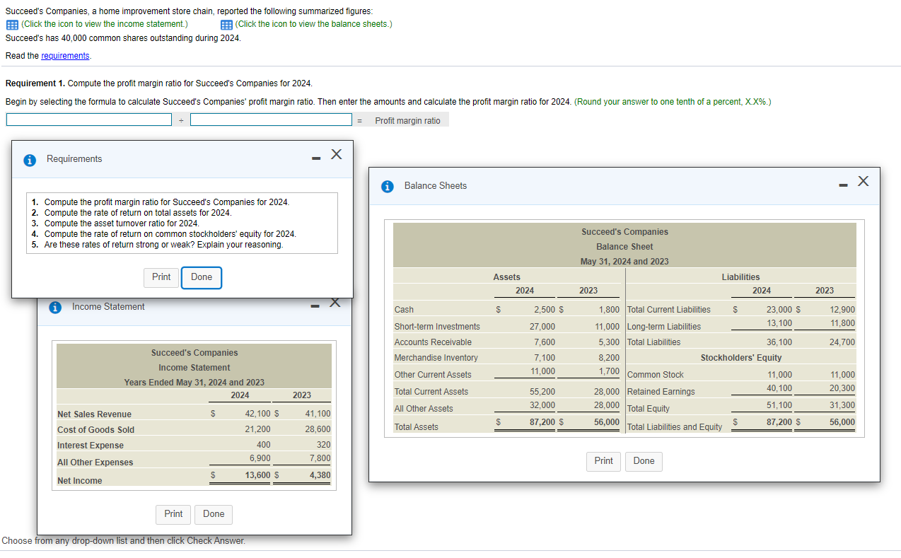Select requirement 3 asset turnover ratio text
This screenshot has width=901, height=558.
pyautogui.click(x=122, y=223)
